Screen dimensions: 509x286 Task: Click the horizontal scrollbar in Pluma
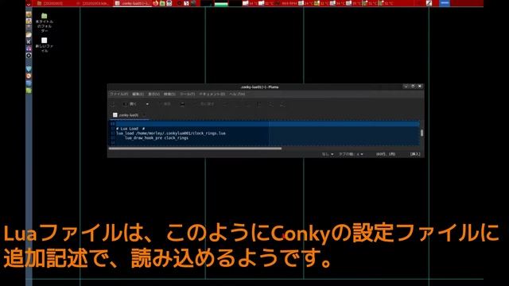[x=195, y=149]
